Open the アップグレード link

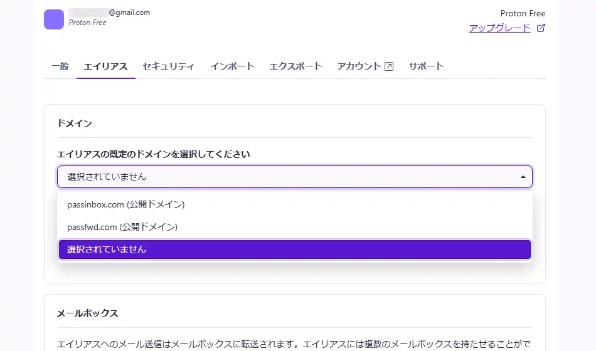[x=499, y=28]
